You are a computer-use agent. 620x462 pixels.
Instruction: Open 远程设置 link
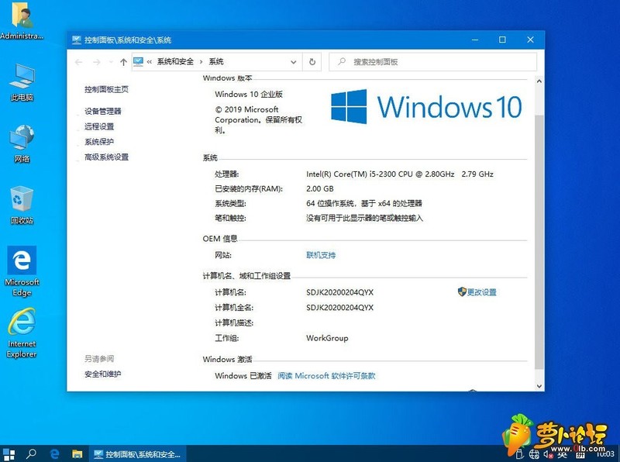click(x=99, y=126)
